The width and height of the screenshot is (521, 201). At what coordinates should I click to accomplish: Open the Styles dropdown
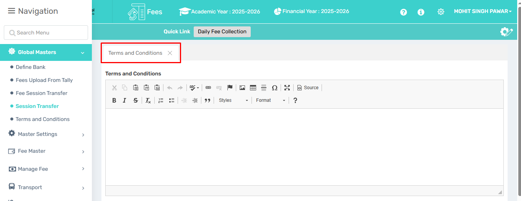(234, 100)
